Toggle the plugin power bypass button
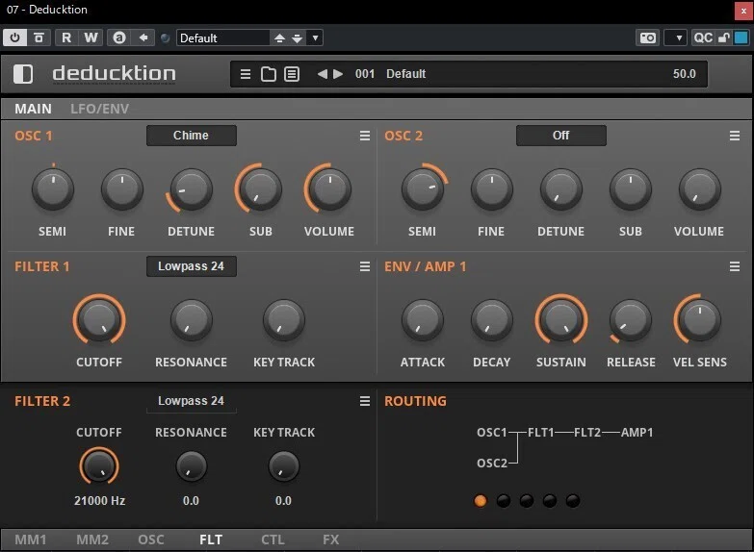 14,38
